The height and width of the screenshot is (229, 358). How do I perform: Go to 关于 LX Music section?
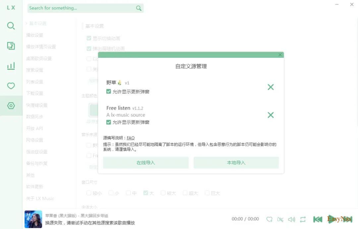pos(40,198)
